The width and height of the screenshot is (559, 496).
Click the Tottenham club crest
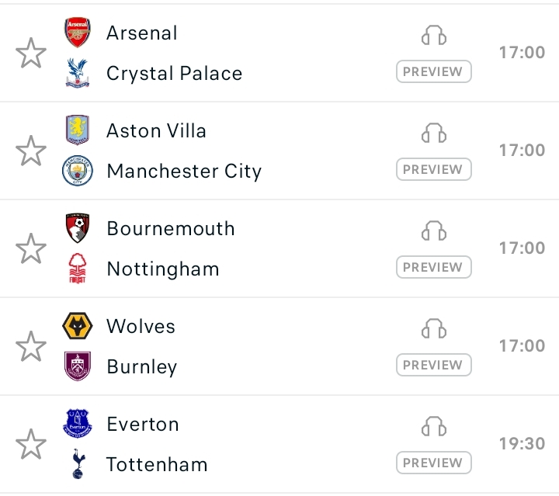pos(78,464)
